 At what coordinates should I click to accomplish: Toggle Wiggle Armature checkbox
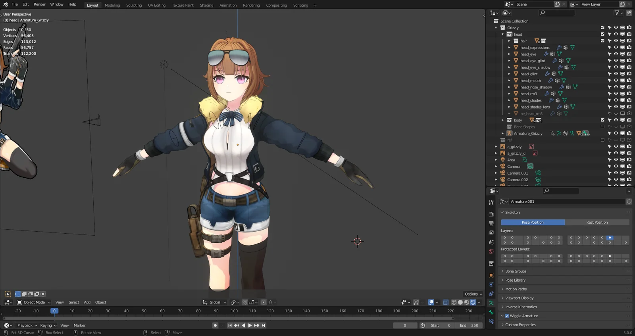[507, 316]
